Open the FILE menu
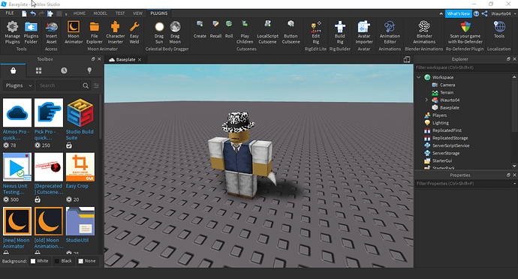 pyautogui.click(x=10, y=13)
